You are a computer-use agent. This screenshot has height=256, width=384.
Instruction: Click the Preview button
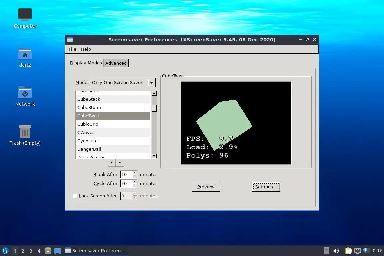click(206, 187)
